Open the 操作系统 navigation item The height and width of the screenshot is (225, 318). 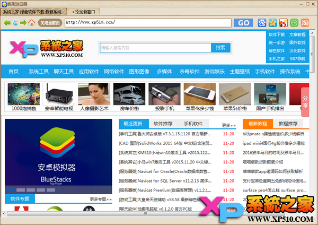click(x=290, y=72)
